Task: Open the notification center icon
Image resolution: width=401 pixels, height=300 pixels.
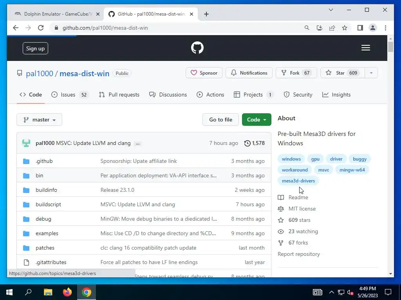Action: tap(388, 292)
